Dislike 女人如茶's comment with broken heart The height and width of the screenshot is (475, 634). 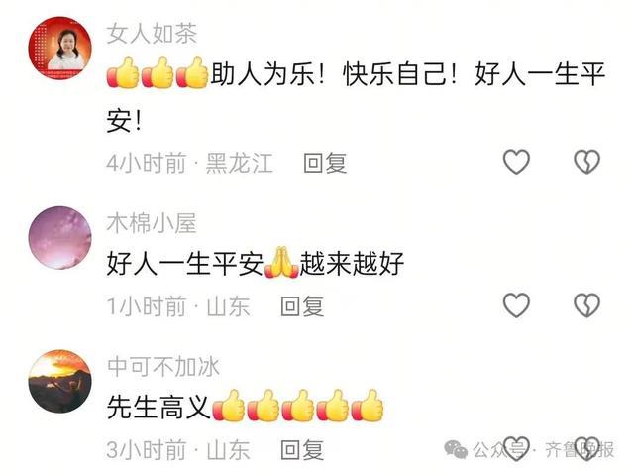587,162
